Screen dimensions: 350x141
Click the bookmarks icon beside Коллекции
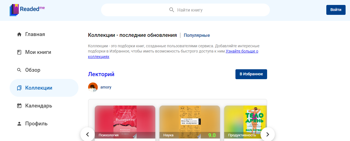pyautogui.click(x=19, y=88)
